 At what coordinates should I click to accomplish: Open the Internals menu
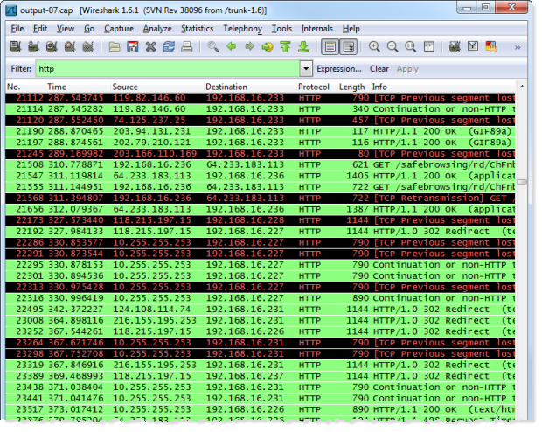tap(316, 29)
